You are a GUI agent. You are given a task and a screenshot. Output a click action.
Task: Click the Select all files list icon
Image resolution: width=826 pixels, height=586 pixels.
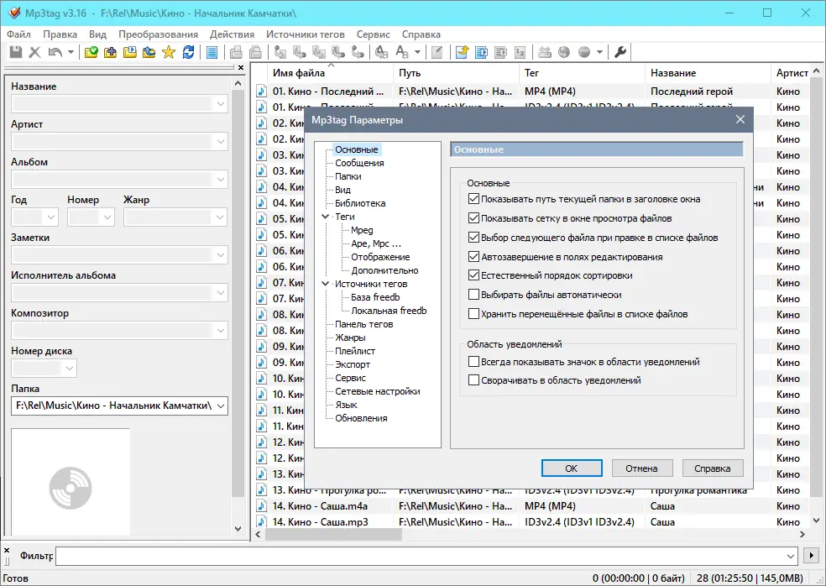pos(212,52)
